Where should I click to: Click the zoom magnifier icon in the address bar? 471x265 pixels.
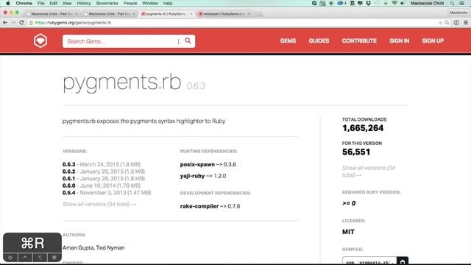point(447,23)
